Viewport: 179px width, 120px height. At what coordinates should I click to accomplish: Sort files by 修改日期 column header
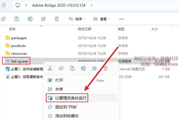(x=85, y=29)
